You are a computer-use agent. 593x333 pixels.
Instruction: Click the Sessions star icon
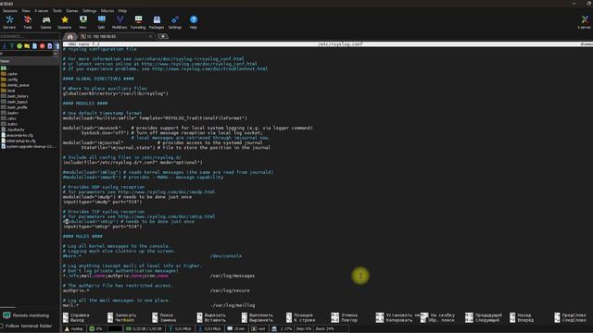click(x=65, y=22)
